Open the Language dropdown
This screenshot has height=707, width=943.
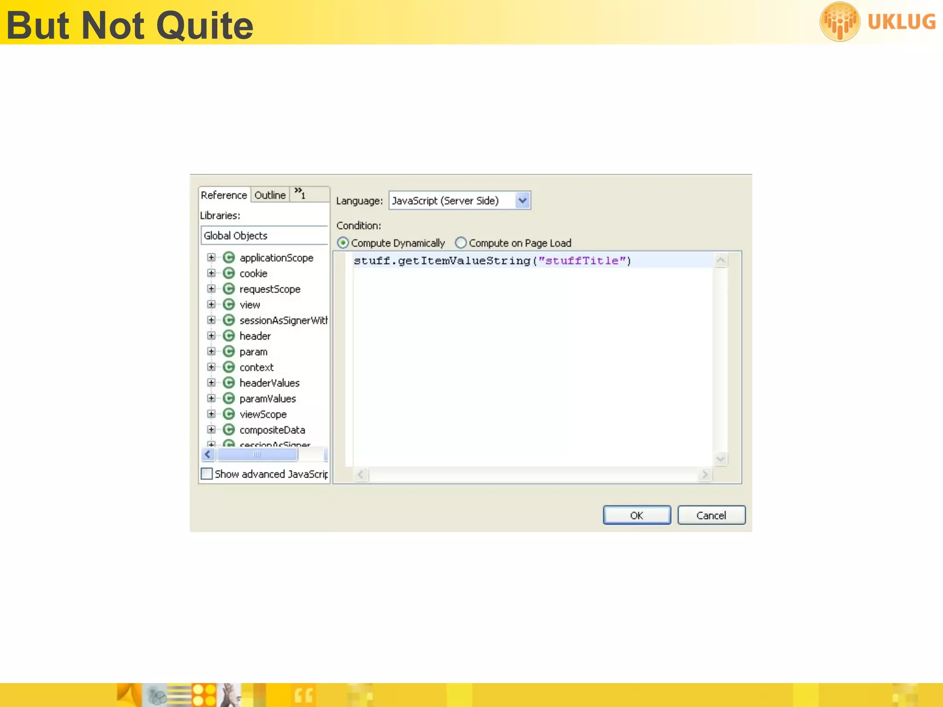tap(522, 201)
